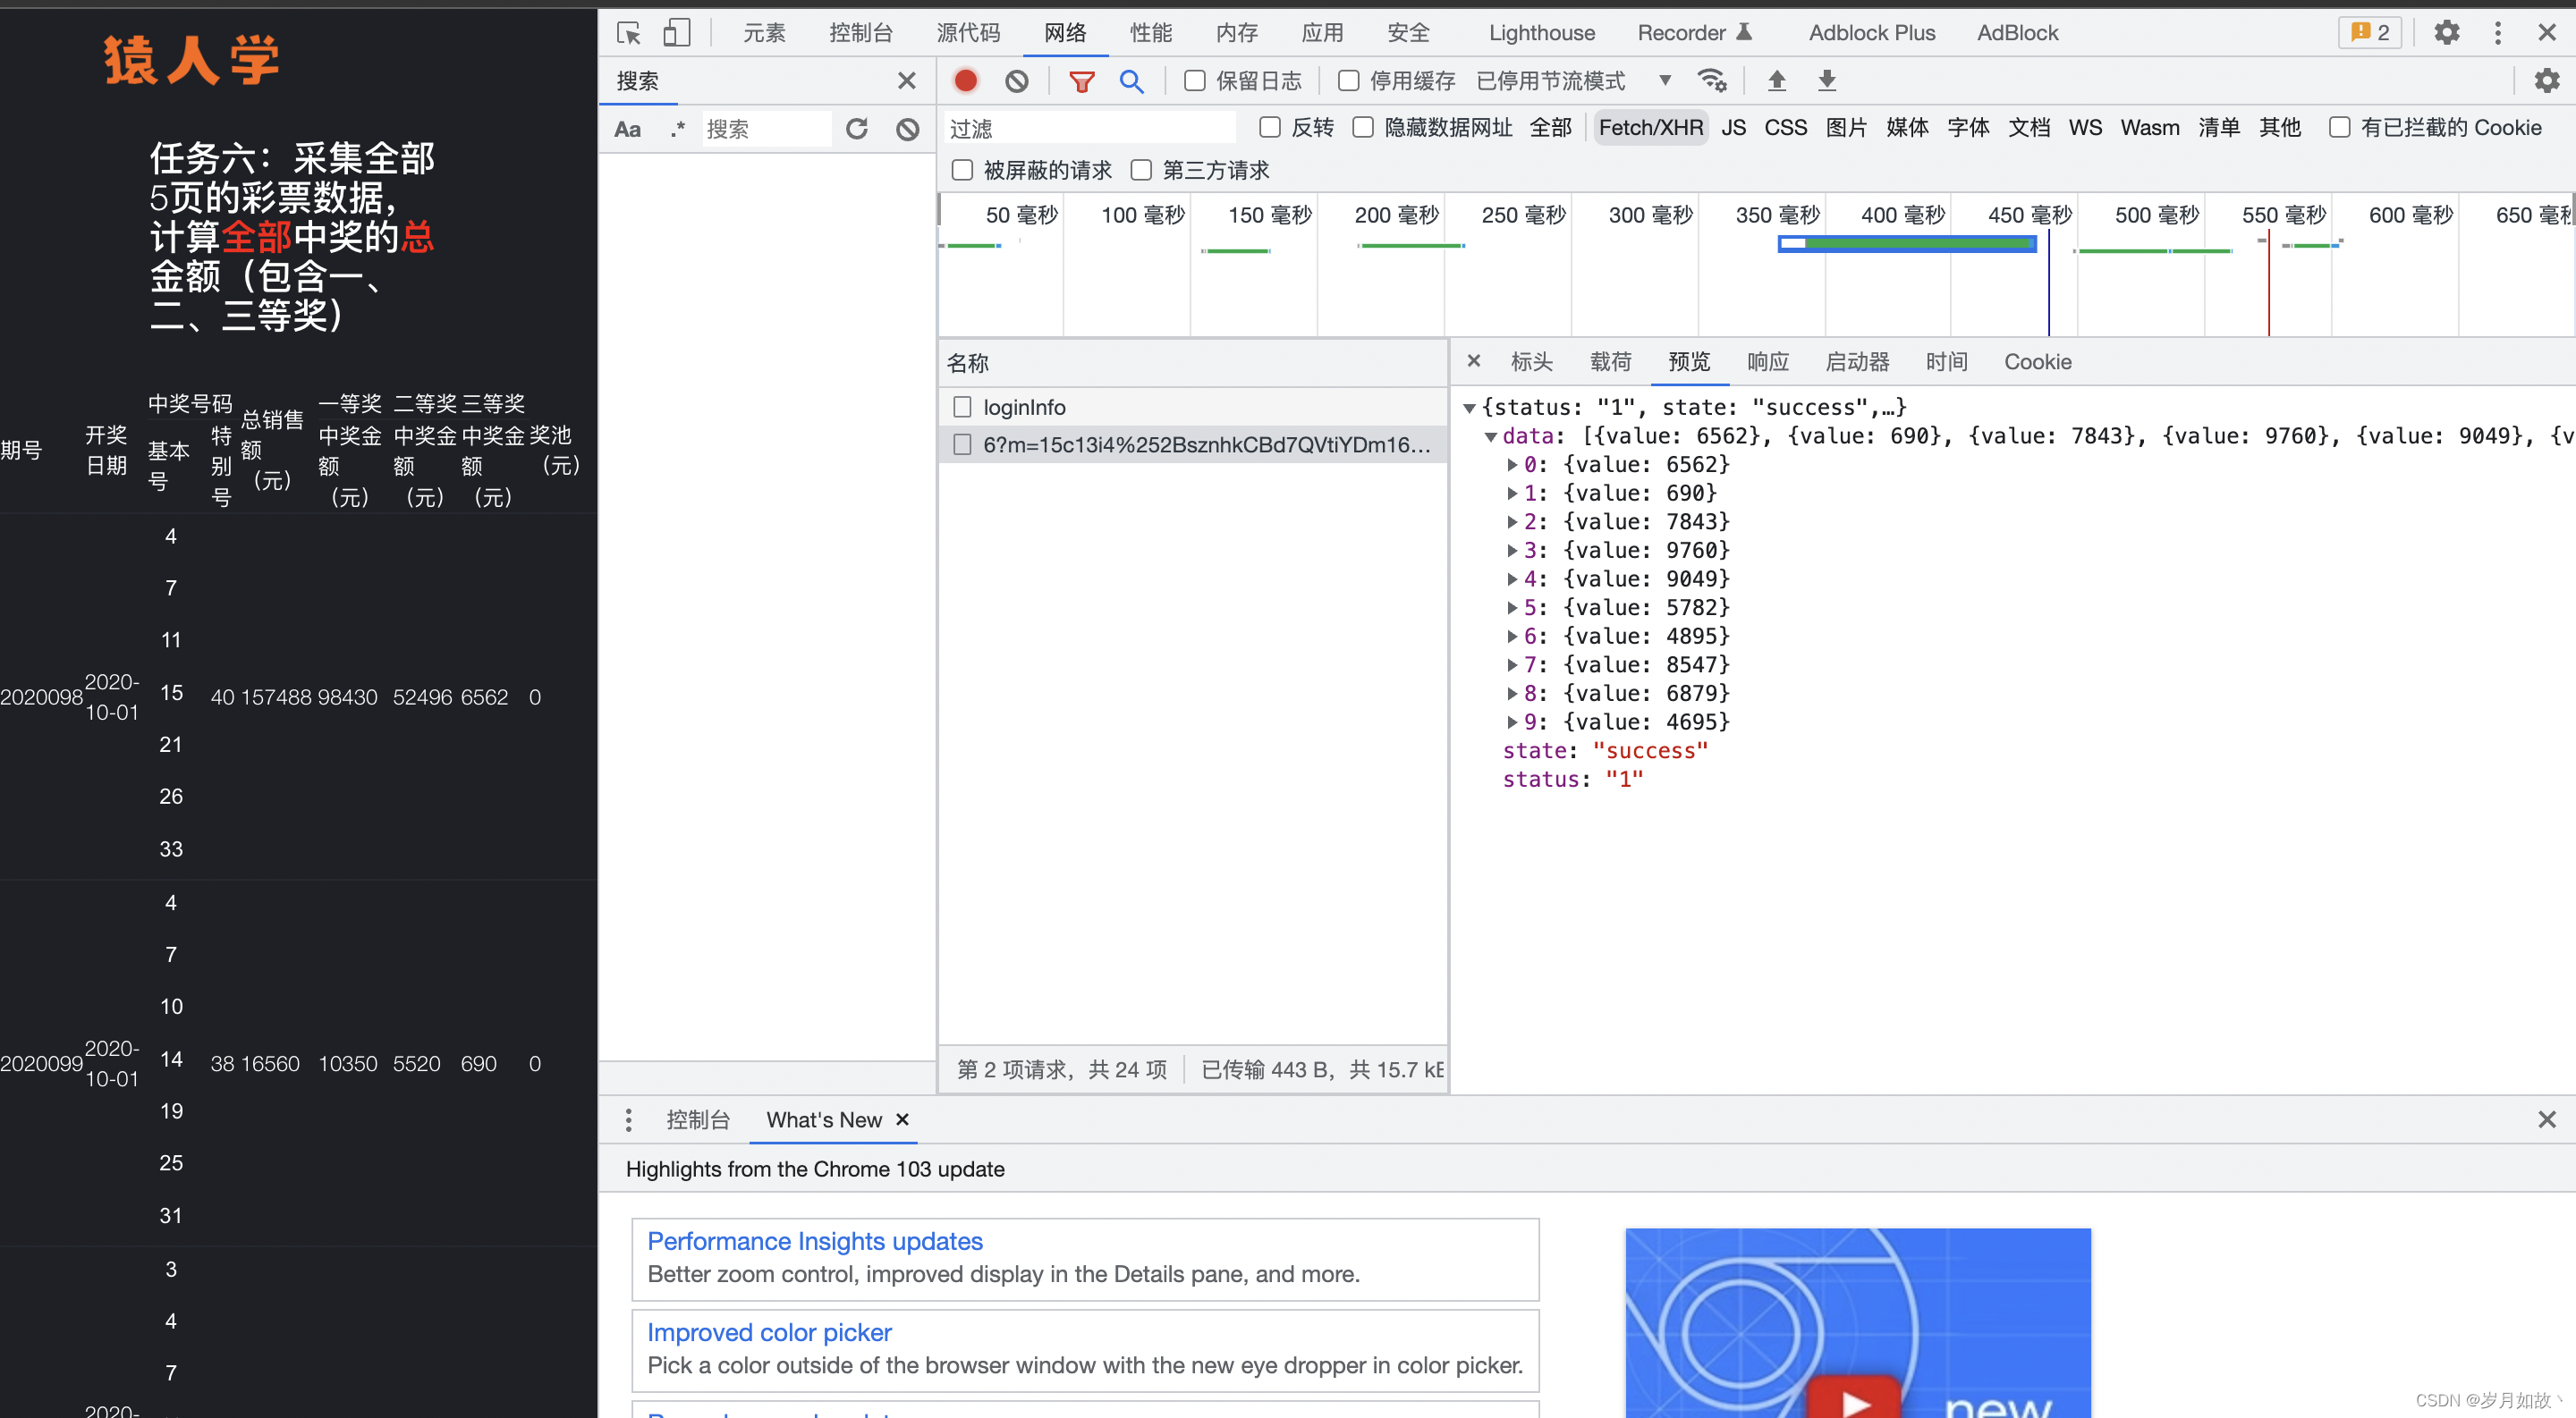
Task: Click the import HAR upload arrow icon
Action: pyautogui.click(x=1776, y=81)
